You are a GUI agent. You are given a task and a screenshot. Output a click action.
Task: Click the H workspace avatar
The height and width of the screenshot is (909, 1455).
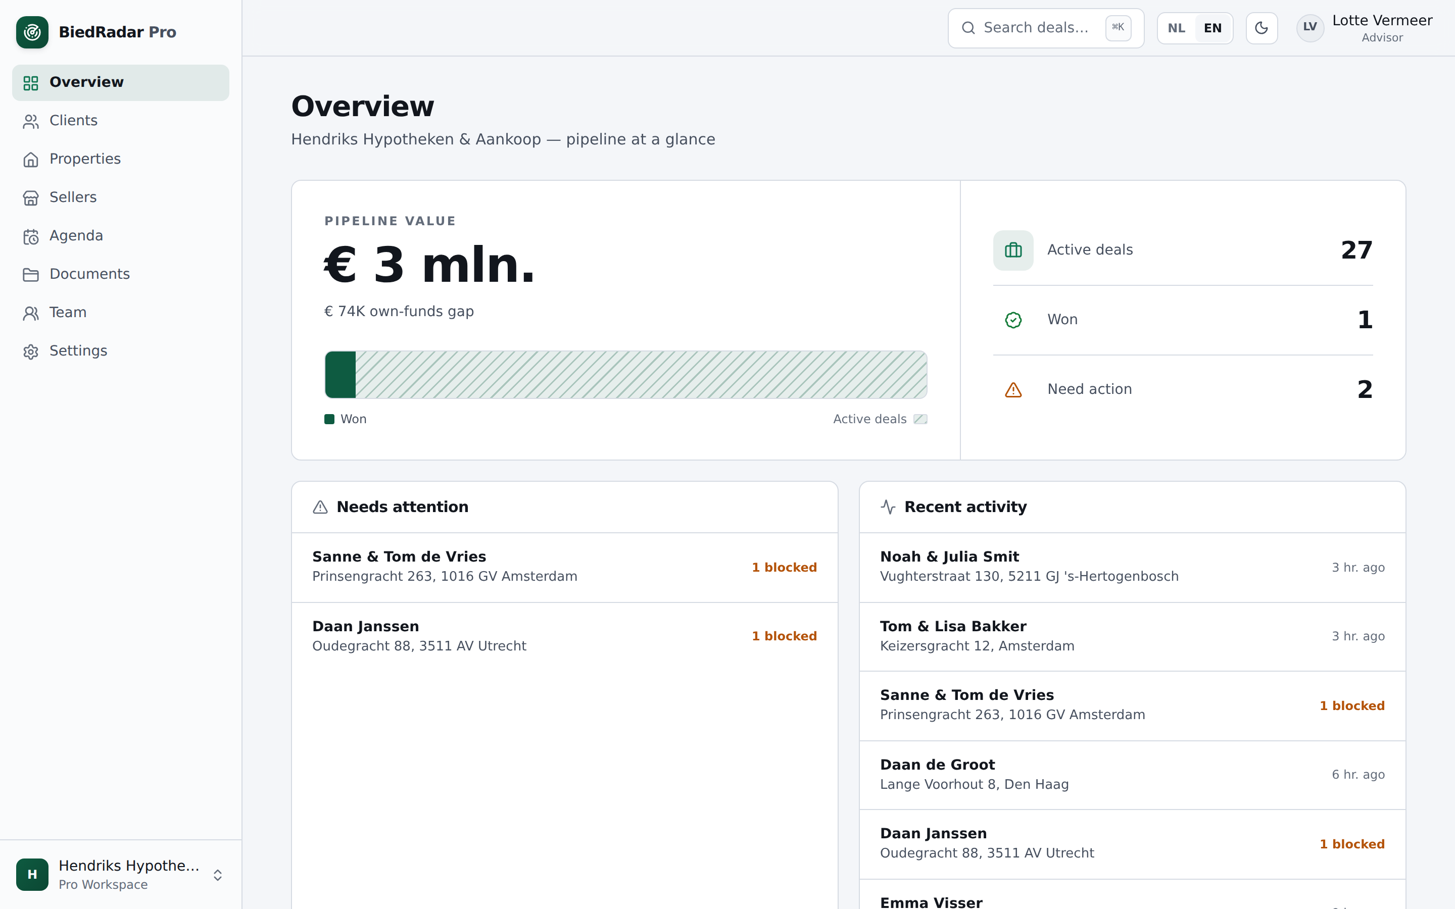[32, 874]
